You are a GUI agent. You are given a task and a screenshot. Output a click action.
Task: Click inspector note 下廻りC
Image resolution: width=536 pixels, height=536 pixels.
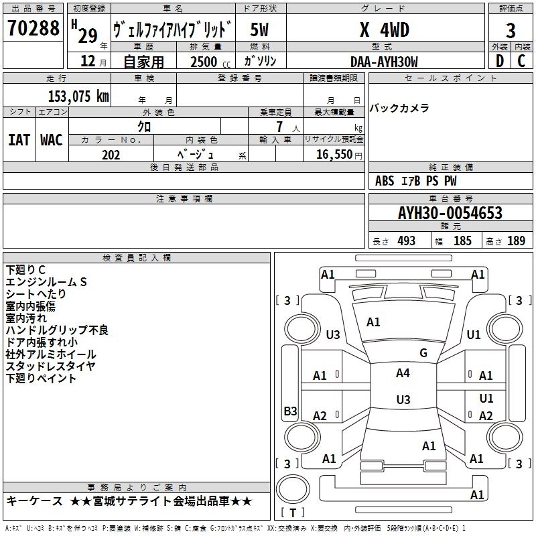click(25, 270)
